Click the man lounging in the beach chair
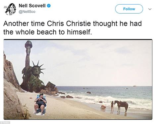Screen dimensions: 157x124 [40, 104]
